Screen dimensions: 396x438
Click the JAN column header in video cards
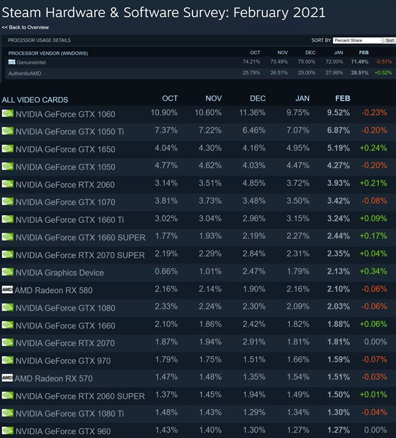[x=302, y=98]
